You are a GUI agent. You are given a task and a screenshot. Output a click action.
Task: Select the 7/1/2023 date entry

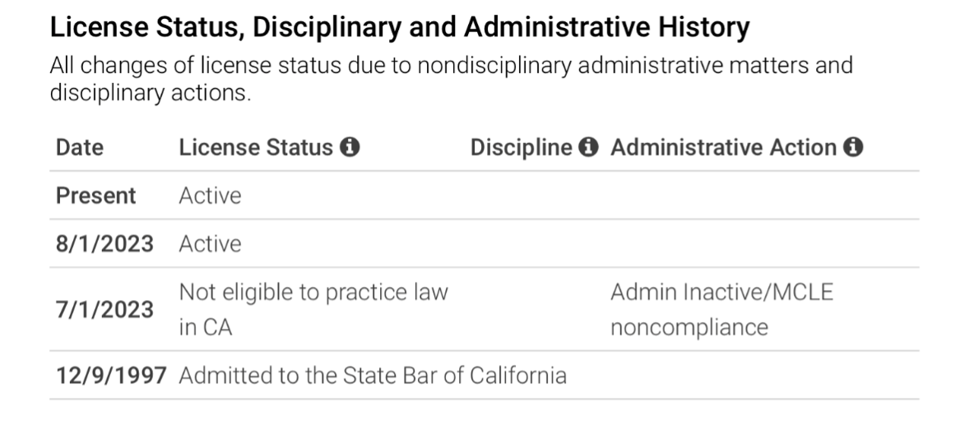[x=104, y=310]
